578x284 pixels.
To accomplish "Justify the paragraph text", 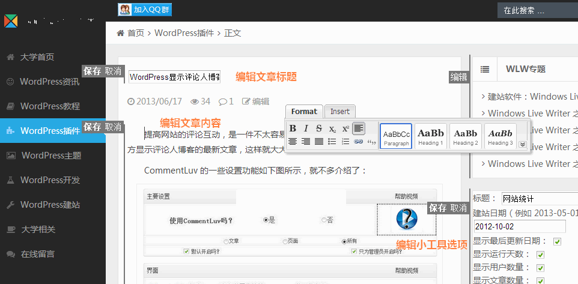I will pos(319,142).
